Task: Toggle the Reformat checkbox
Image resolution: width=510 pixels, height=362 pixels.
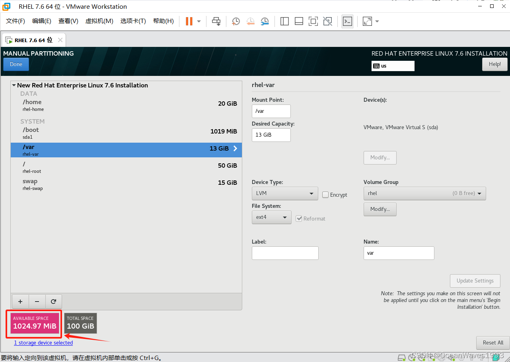Action: point(299,219)
